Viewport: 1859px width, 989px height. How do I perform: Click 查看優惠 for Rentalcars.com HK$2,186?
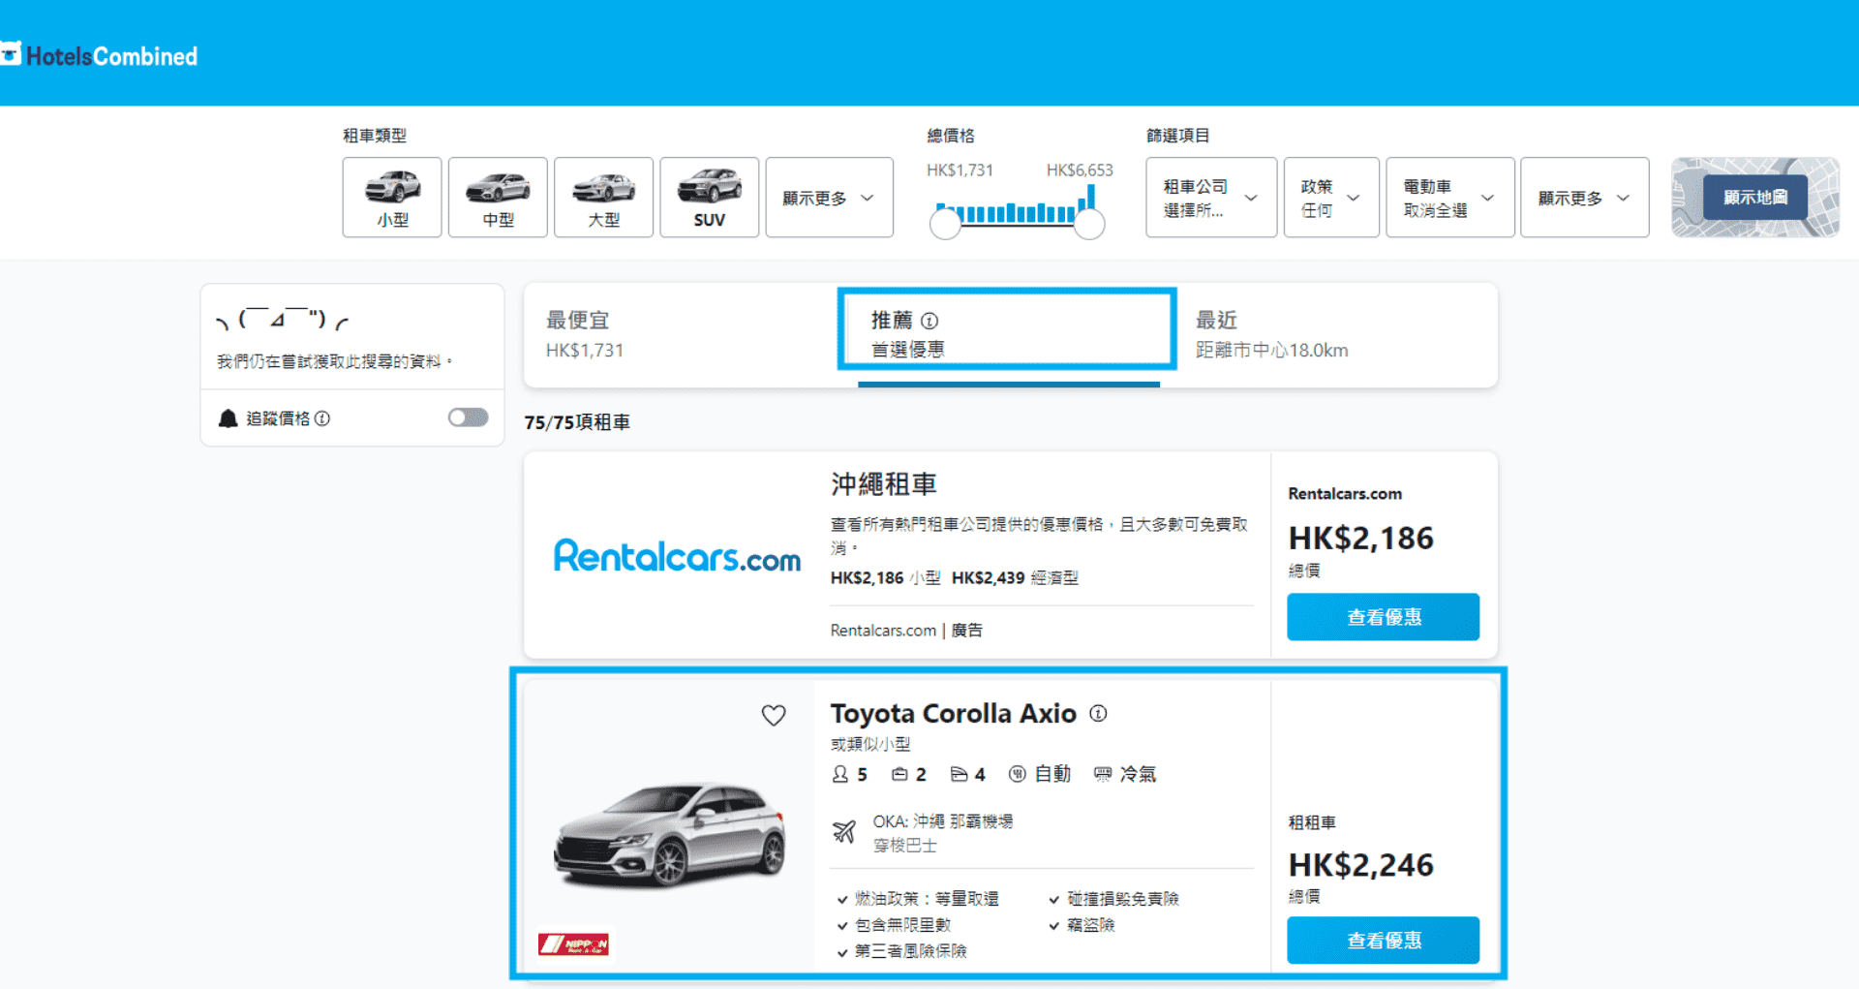(x=1383, y=617)
